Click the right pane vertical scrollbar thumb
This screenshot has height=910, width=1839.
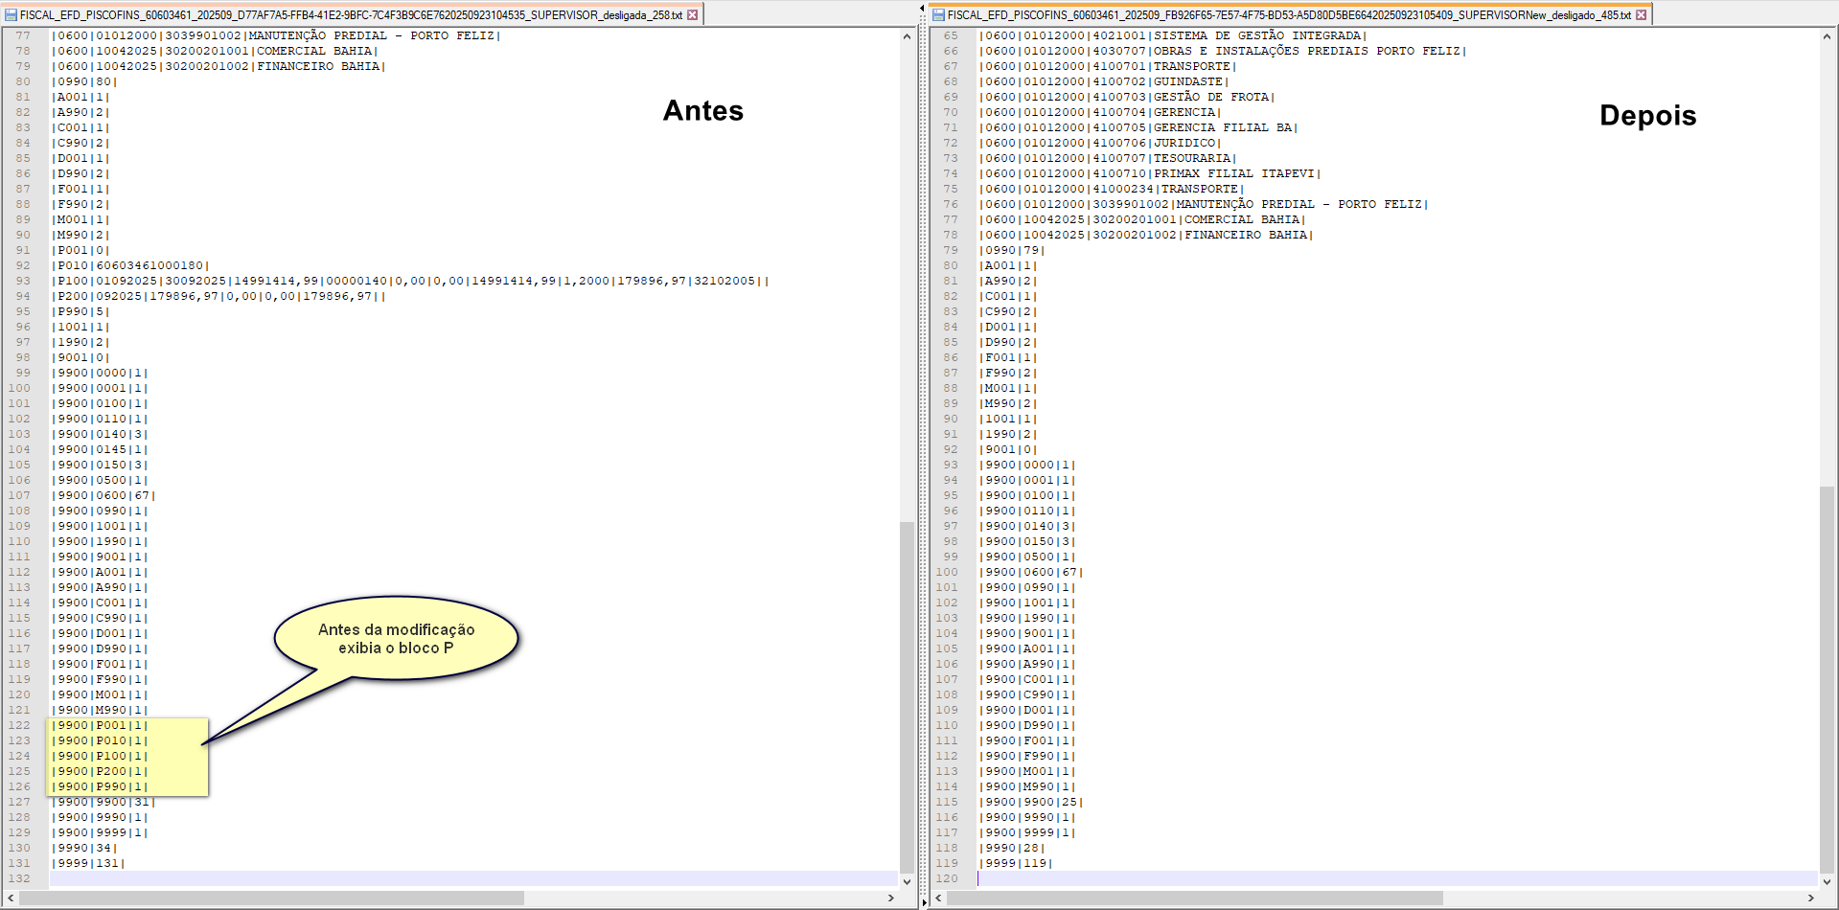click(1827, 678)
